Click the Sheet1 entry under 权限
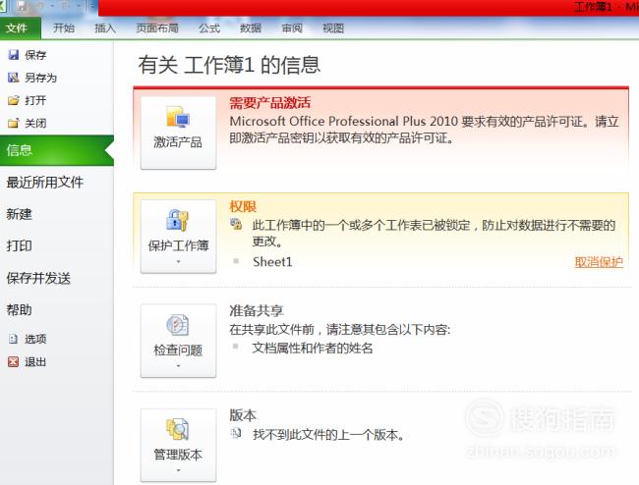 point(272,262)
